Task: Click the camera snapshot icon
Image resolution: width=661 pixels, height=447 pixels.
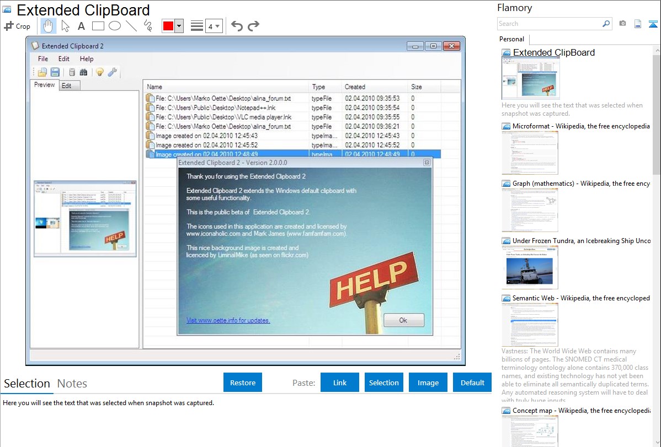Action: (x=622, y=24)
